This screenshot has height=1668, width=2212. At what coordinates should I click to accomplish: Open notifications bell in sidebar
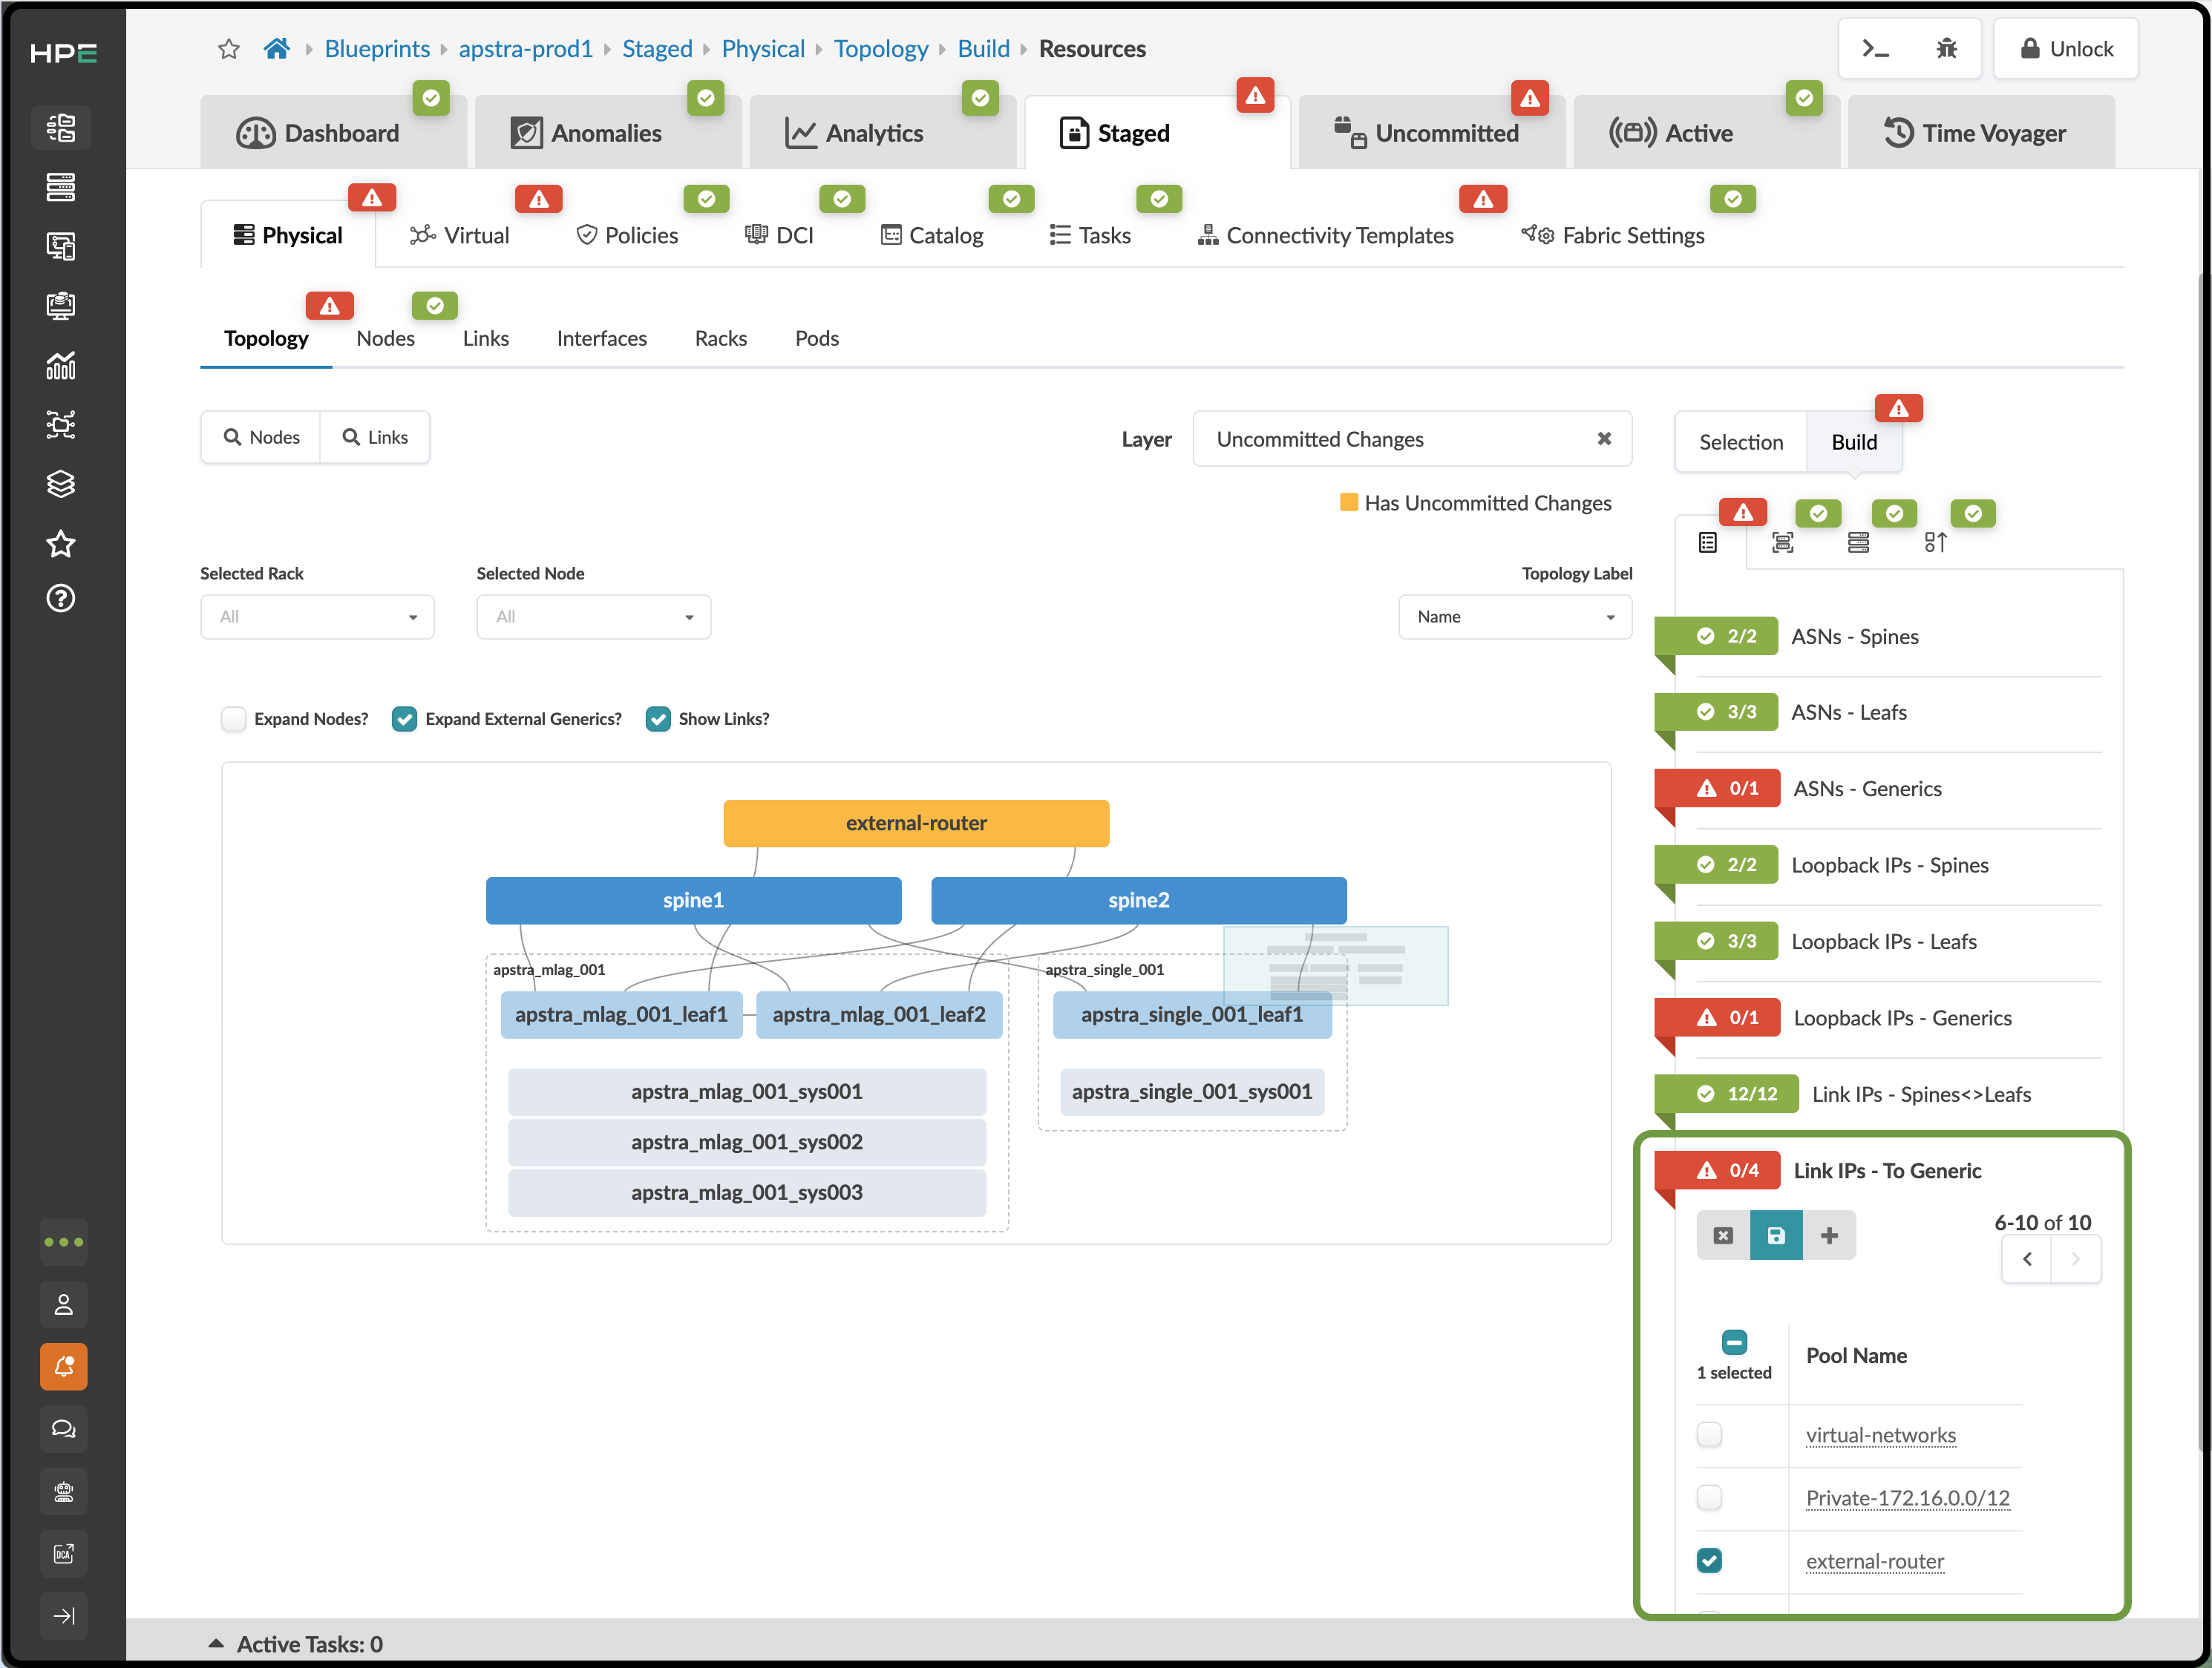[63, 1366]
